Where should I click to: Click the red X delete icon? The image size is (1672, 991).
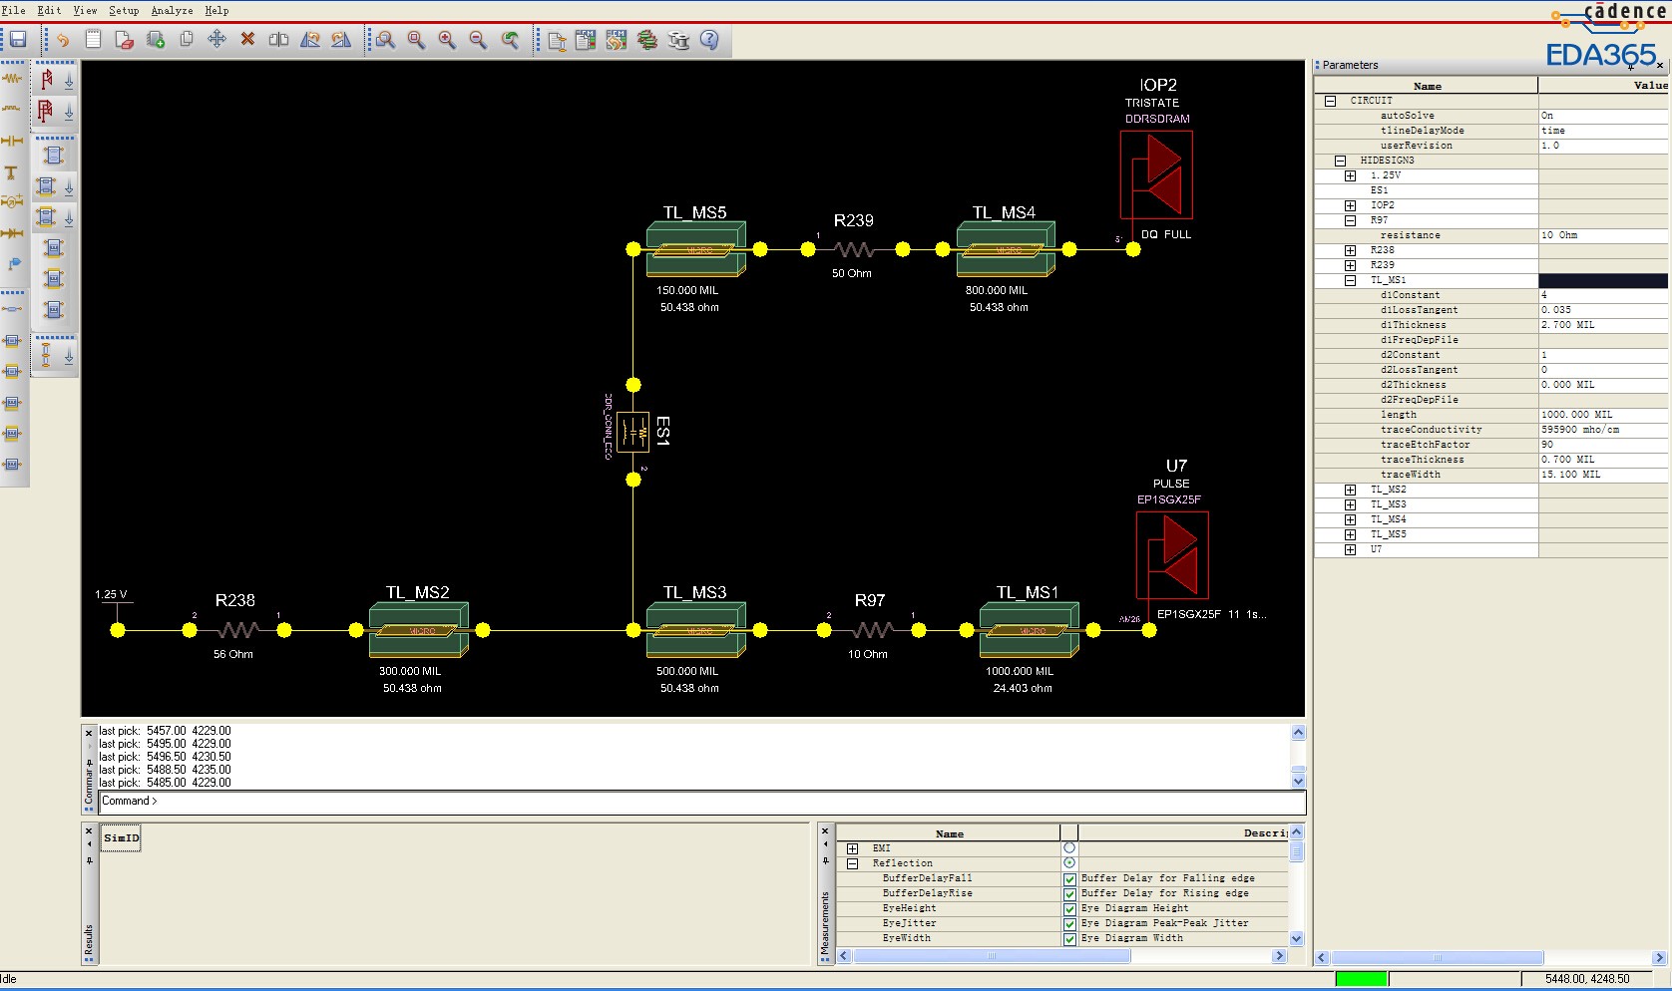[x=247, y=39]
